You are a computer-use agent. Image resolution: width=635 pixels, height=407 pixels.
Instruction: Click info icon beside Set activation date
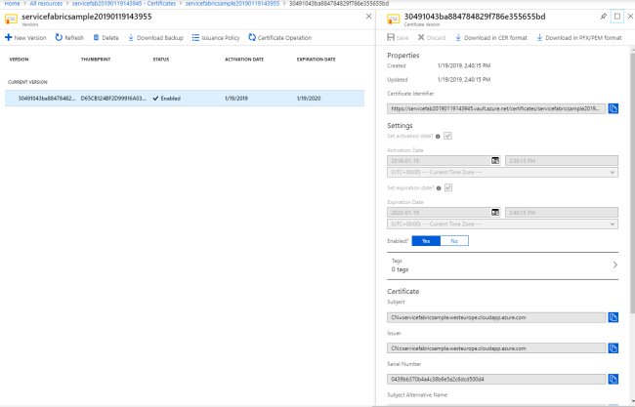pyautogui.click(x=438, y=137)
